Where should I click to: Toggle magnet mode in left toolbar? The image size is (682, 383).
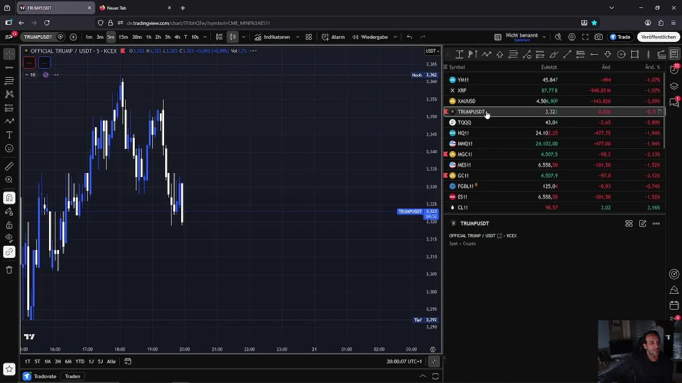click(9, 198)
